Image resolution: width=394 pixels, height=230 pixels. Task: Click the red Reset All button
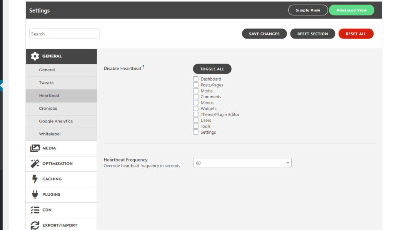point(356,34)
